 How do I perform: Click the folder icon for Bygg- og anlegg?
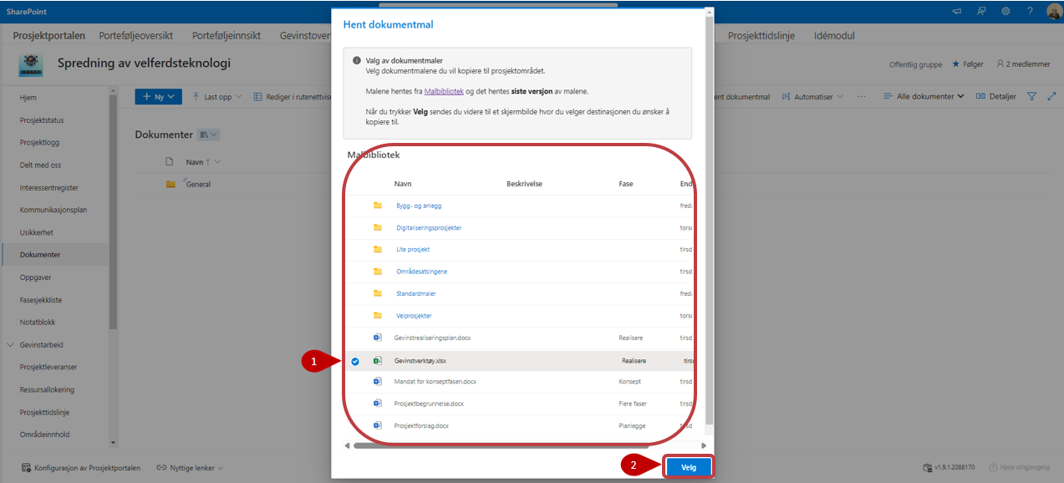click(378, 206)
